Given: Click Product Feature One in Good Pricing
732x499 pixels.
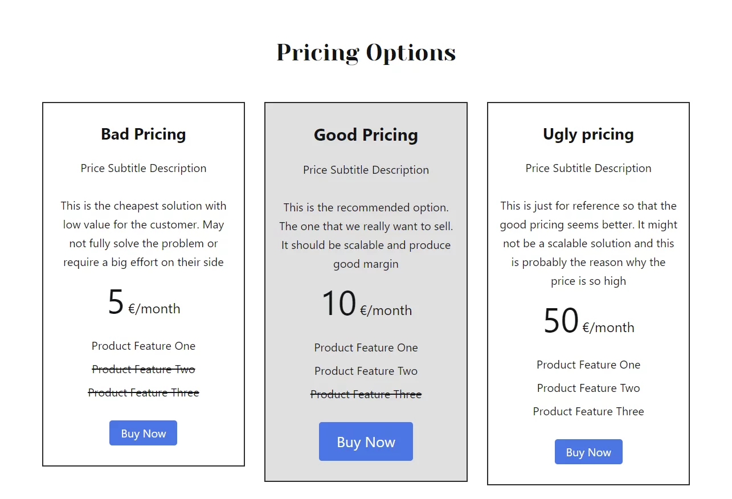Looking at the screenshot, I should [366, 347].
